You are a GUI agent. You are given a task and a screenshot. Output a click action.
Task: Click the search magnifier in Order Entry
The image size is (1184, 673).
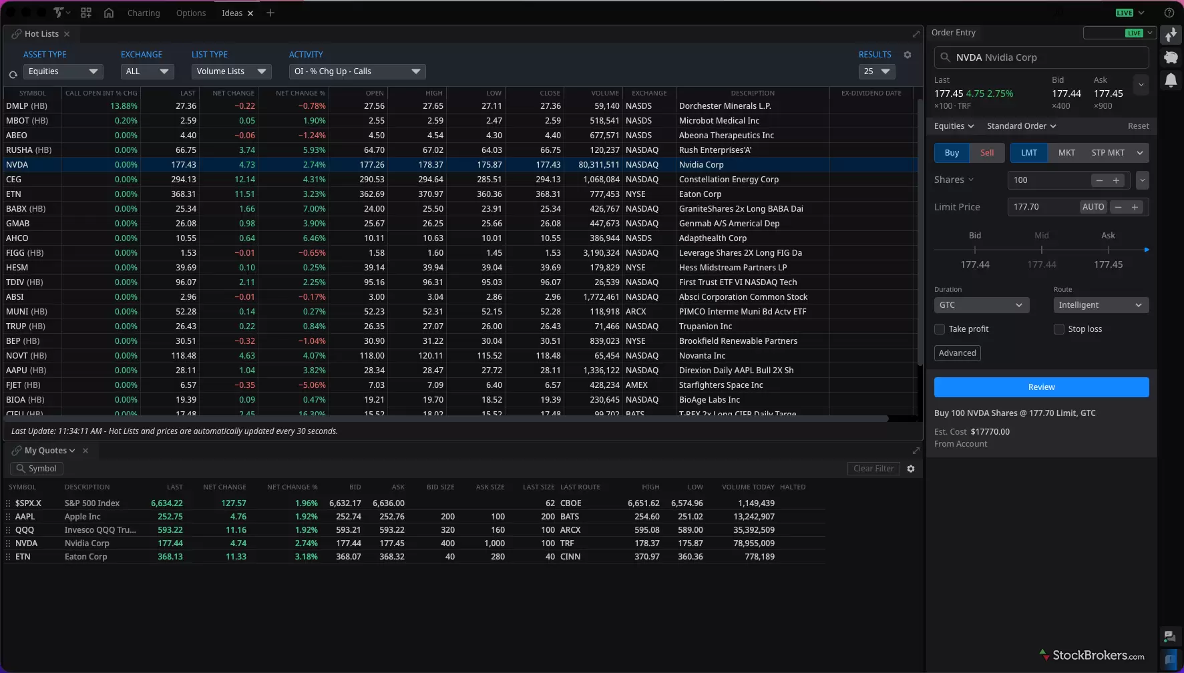point(945,57)
